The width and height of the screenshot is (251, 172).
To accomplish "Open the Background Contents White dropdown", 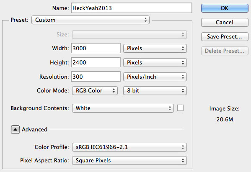I will tap(123, 108).
